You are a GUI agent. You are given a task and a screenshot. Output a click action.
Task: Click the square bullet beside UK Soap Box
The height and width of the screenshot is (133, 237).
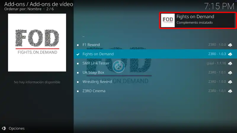(x=78, y=73)
